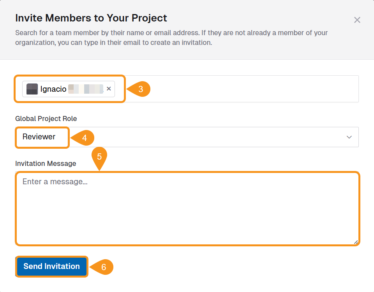Viewport: 374px width, 292px height.
Task: Click the Invite Members to Your Project title
Action: (91, 18)
